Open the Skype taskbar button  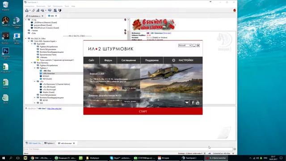[120, 158]
